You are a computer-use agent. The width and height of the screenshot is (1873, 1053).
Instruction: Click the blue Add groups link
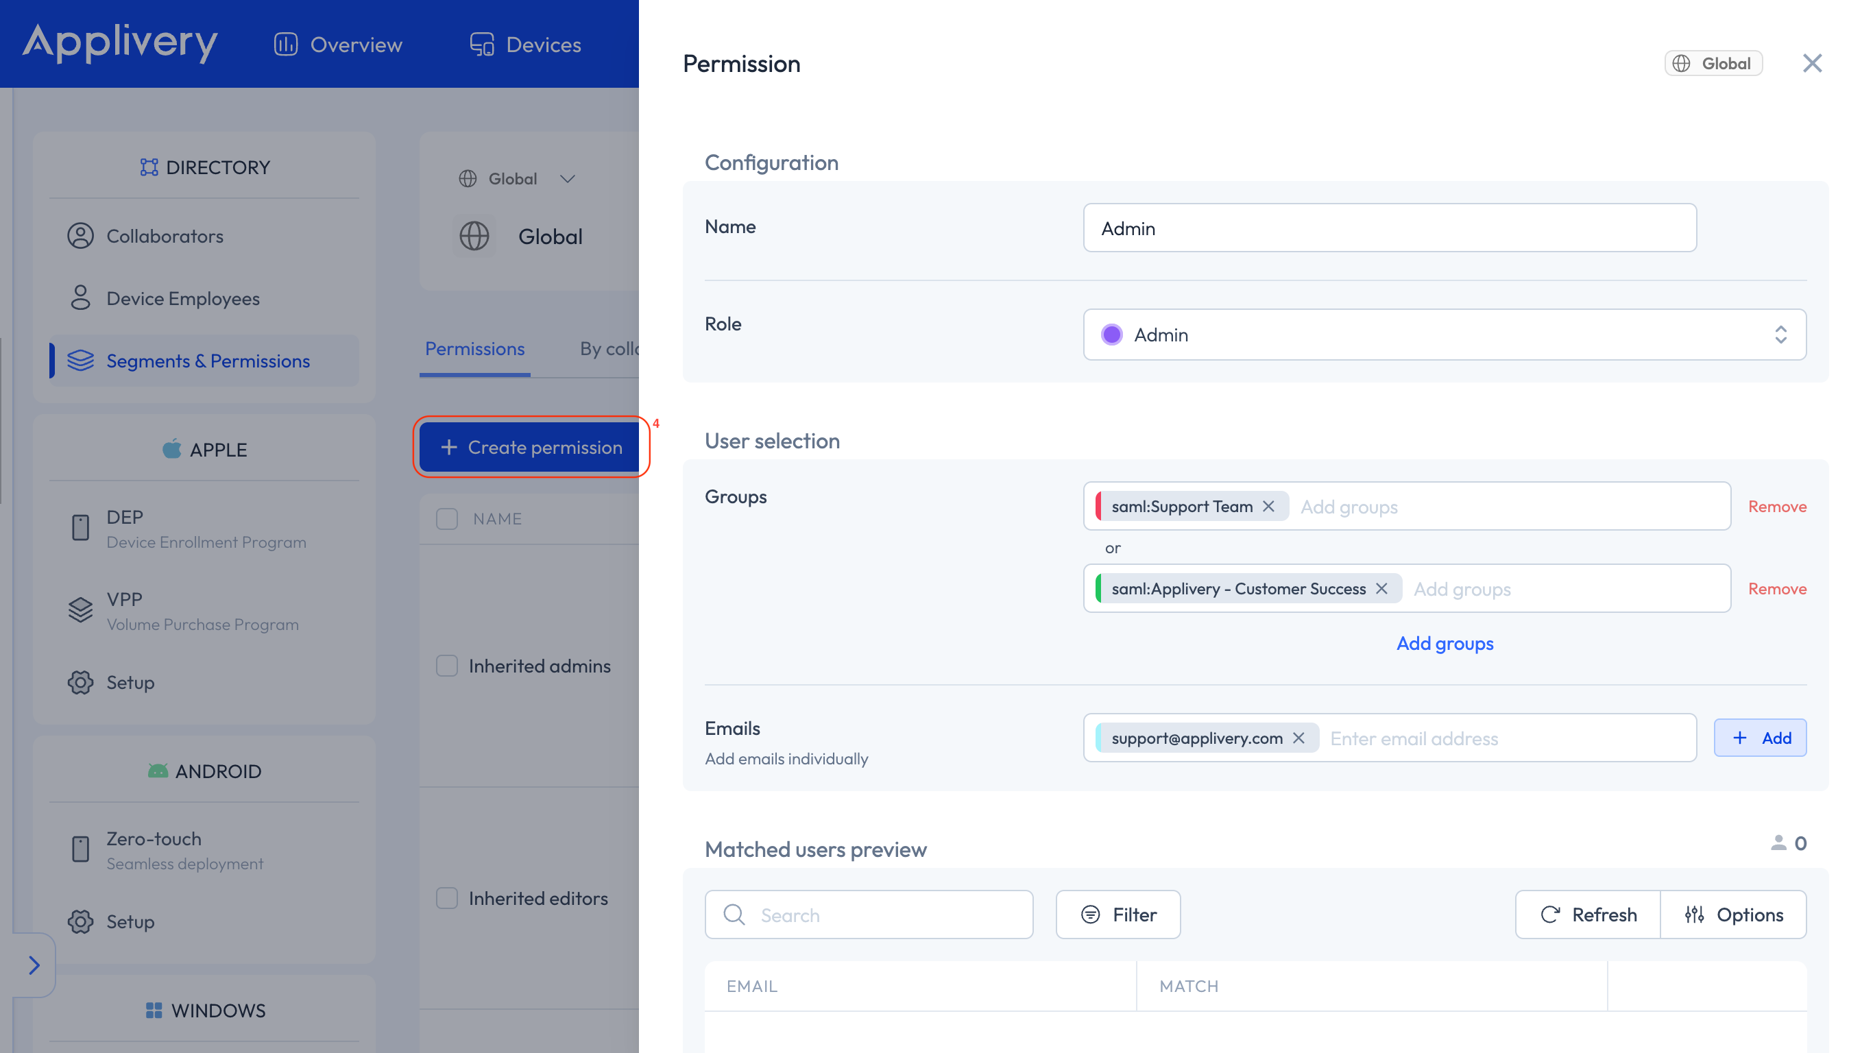click(x=1444, y=643)
